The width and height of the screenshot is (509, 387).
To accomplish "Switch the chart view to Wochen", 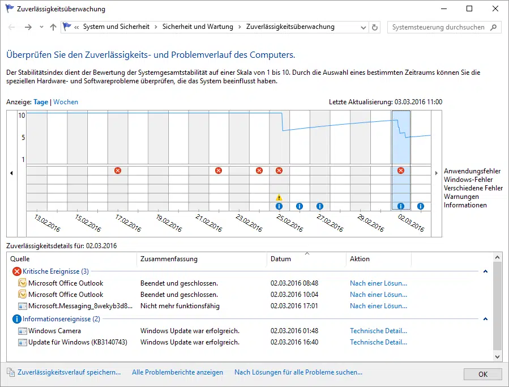I will [x=66, y=102].
